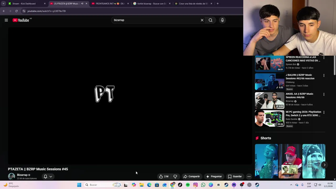Open options for Mi PC gaming 2026

coord(324,112)
